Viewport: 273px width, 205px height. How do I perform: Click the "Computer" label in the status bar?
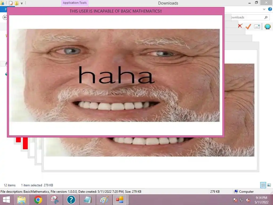point(246,192)
